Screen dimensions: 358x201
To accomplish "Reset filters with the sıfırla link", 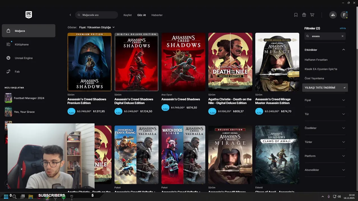I will [343, 28].
